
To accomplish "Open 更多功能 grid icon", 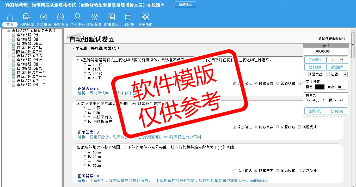I will 145,17.
